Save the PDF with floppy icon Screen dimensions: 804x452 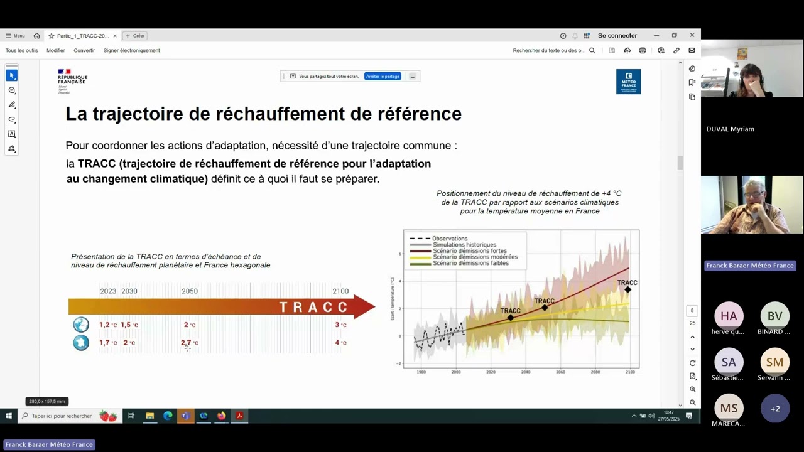[612, 50]
